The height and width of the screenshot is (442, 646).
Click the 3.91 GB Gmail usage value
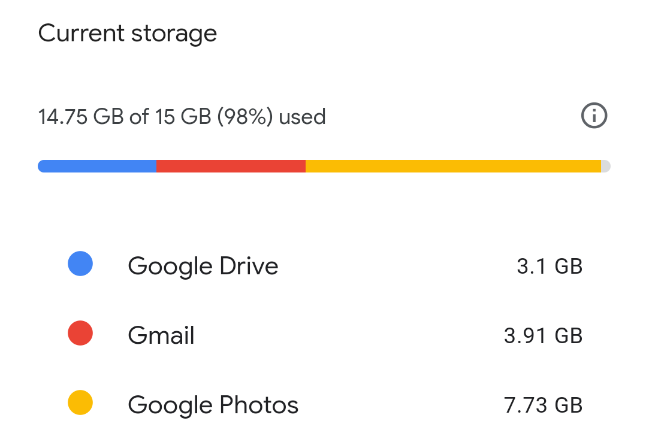pyautogui.click(x=543, y=336)
